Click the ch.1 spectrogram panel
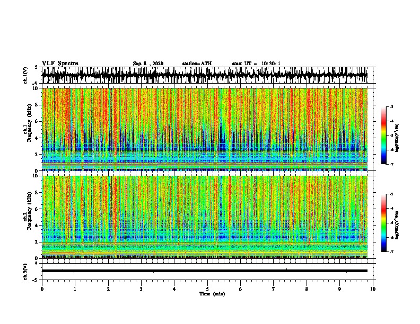420x324 pixels. (x=204, y=129)
